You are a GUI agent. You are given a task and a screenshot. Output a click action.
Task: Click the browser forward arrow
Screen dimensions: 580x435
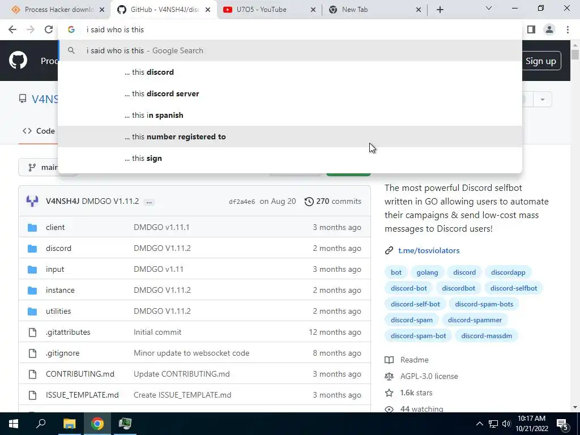[x=31, y=29]
